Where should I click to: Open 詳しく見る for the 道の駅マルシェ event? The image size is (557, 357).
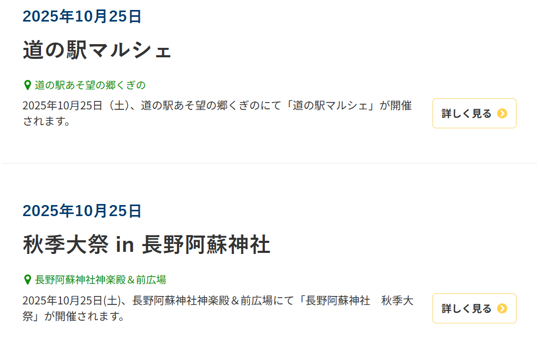click(x=467, y=114)
